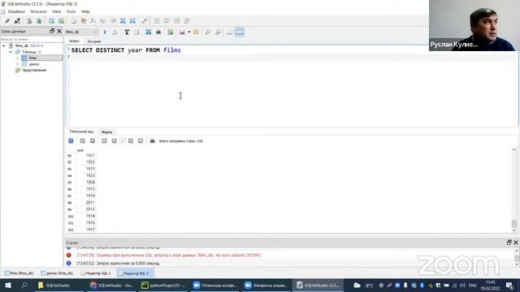Viewport: 520px width, 292px height.
Task: Expand the genres table node
Action: tap(18, 64)
